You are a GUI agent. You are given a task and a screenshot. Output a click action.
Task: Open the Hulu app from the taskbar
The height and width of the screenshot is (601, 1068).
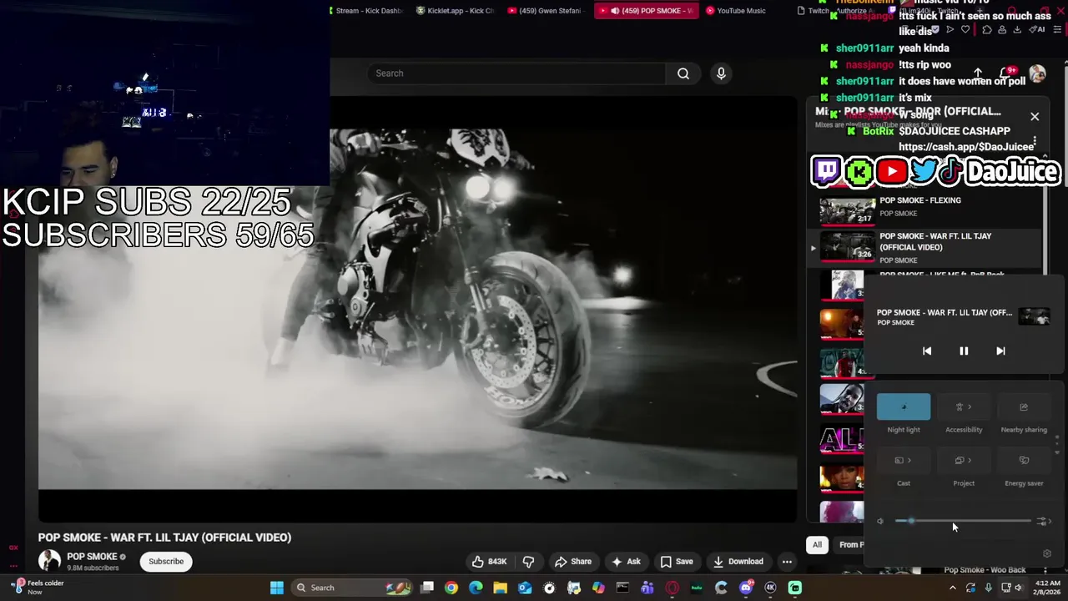point(697,588)
